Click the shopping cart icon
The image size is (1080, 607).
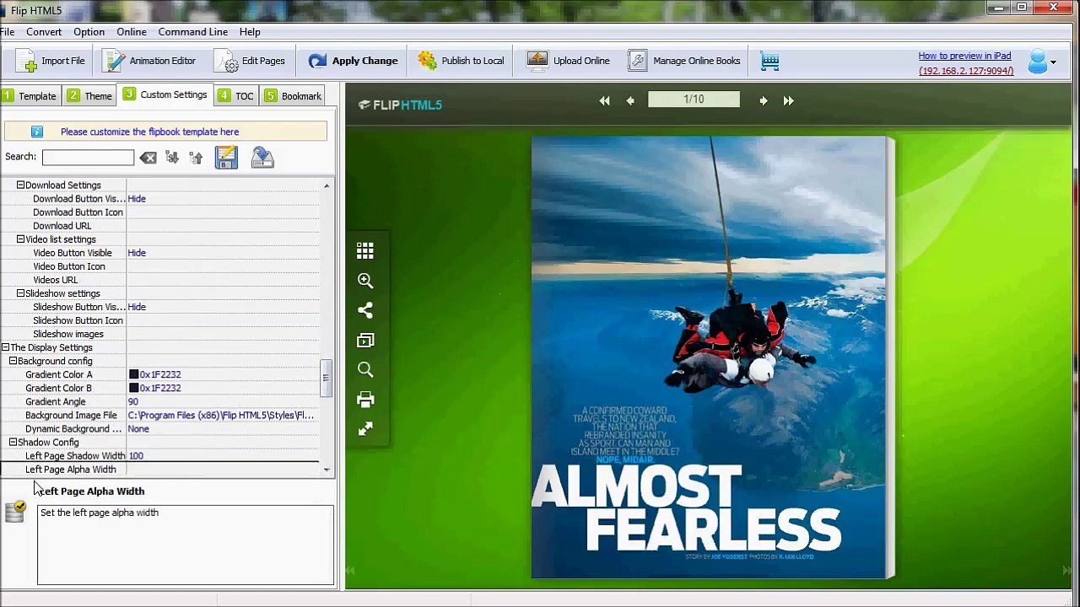pos(769,61)
